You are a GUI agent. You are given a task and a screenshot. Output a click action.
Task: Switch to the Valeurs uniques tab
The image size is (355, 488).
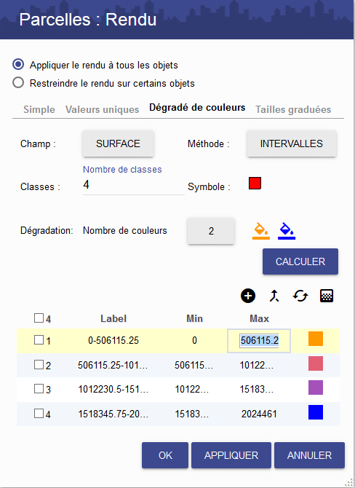point(103,109)
